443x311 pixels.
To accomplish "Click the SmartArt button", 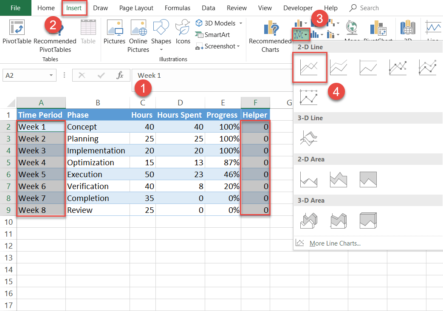I will coord(212,35).
